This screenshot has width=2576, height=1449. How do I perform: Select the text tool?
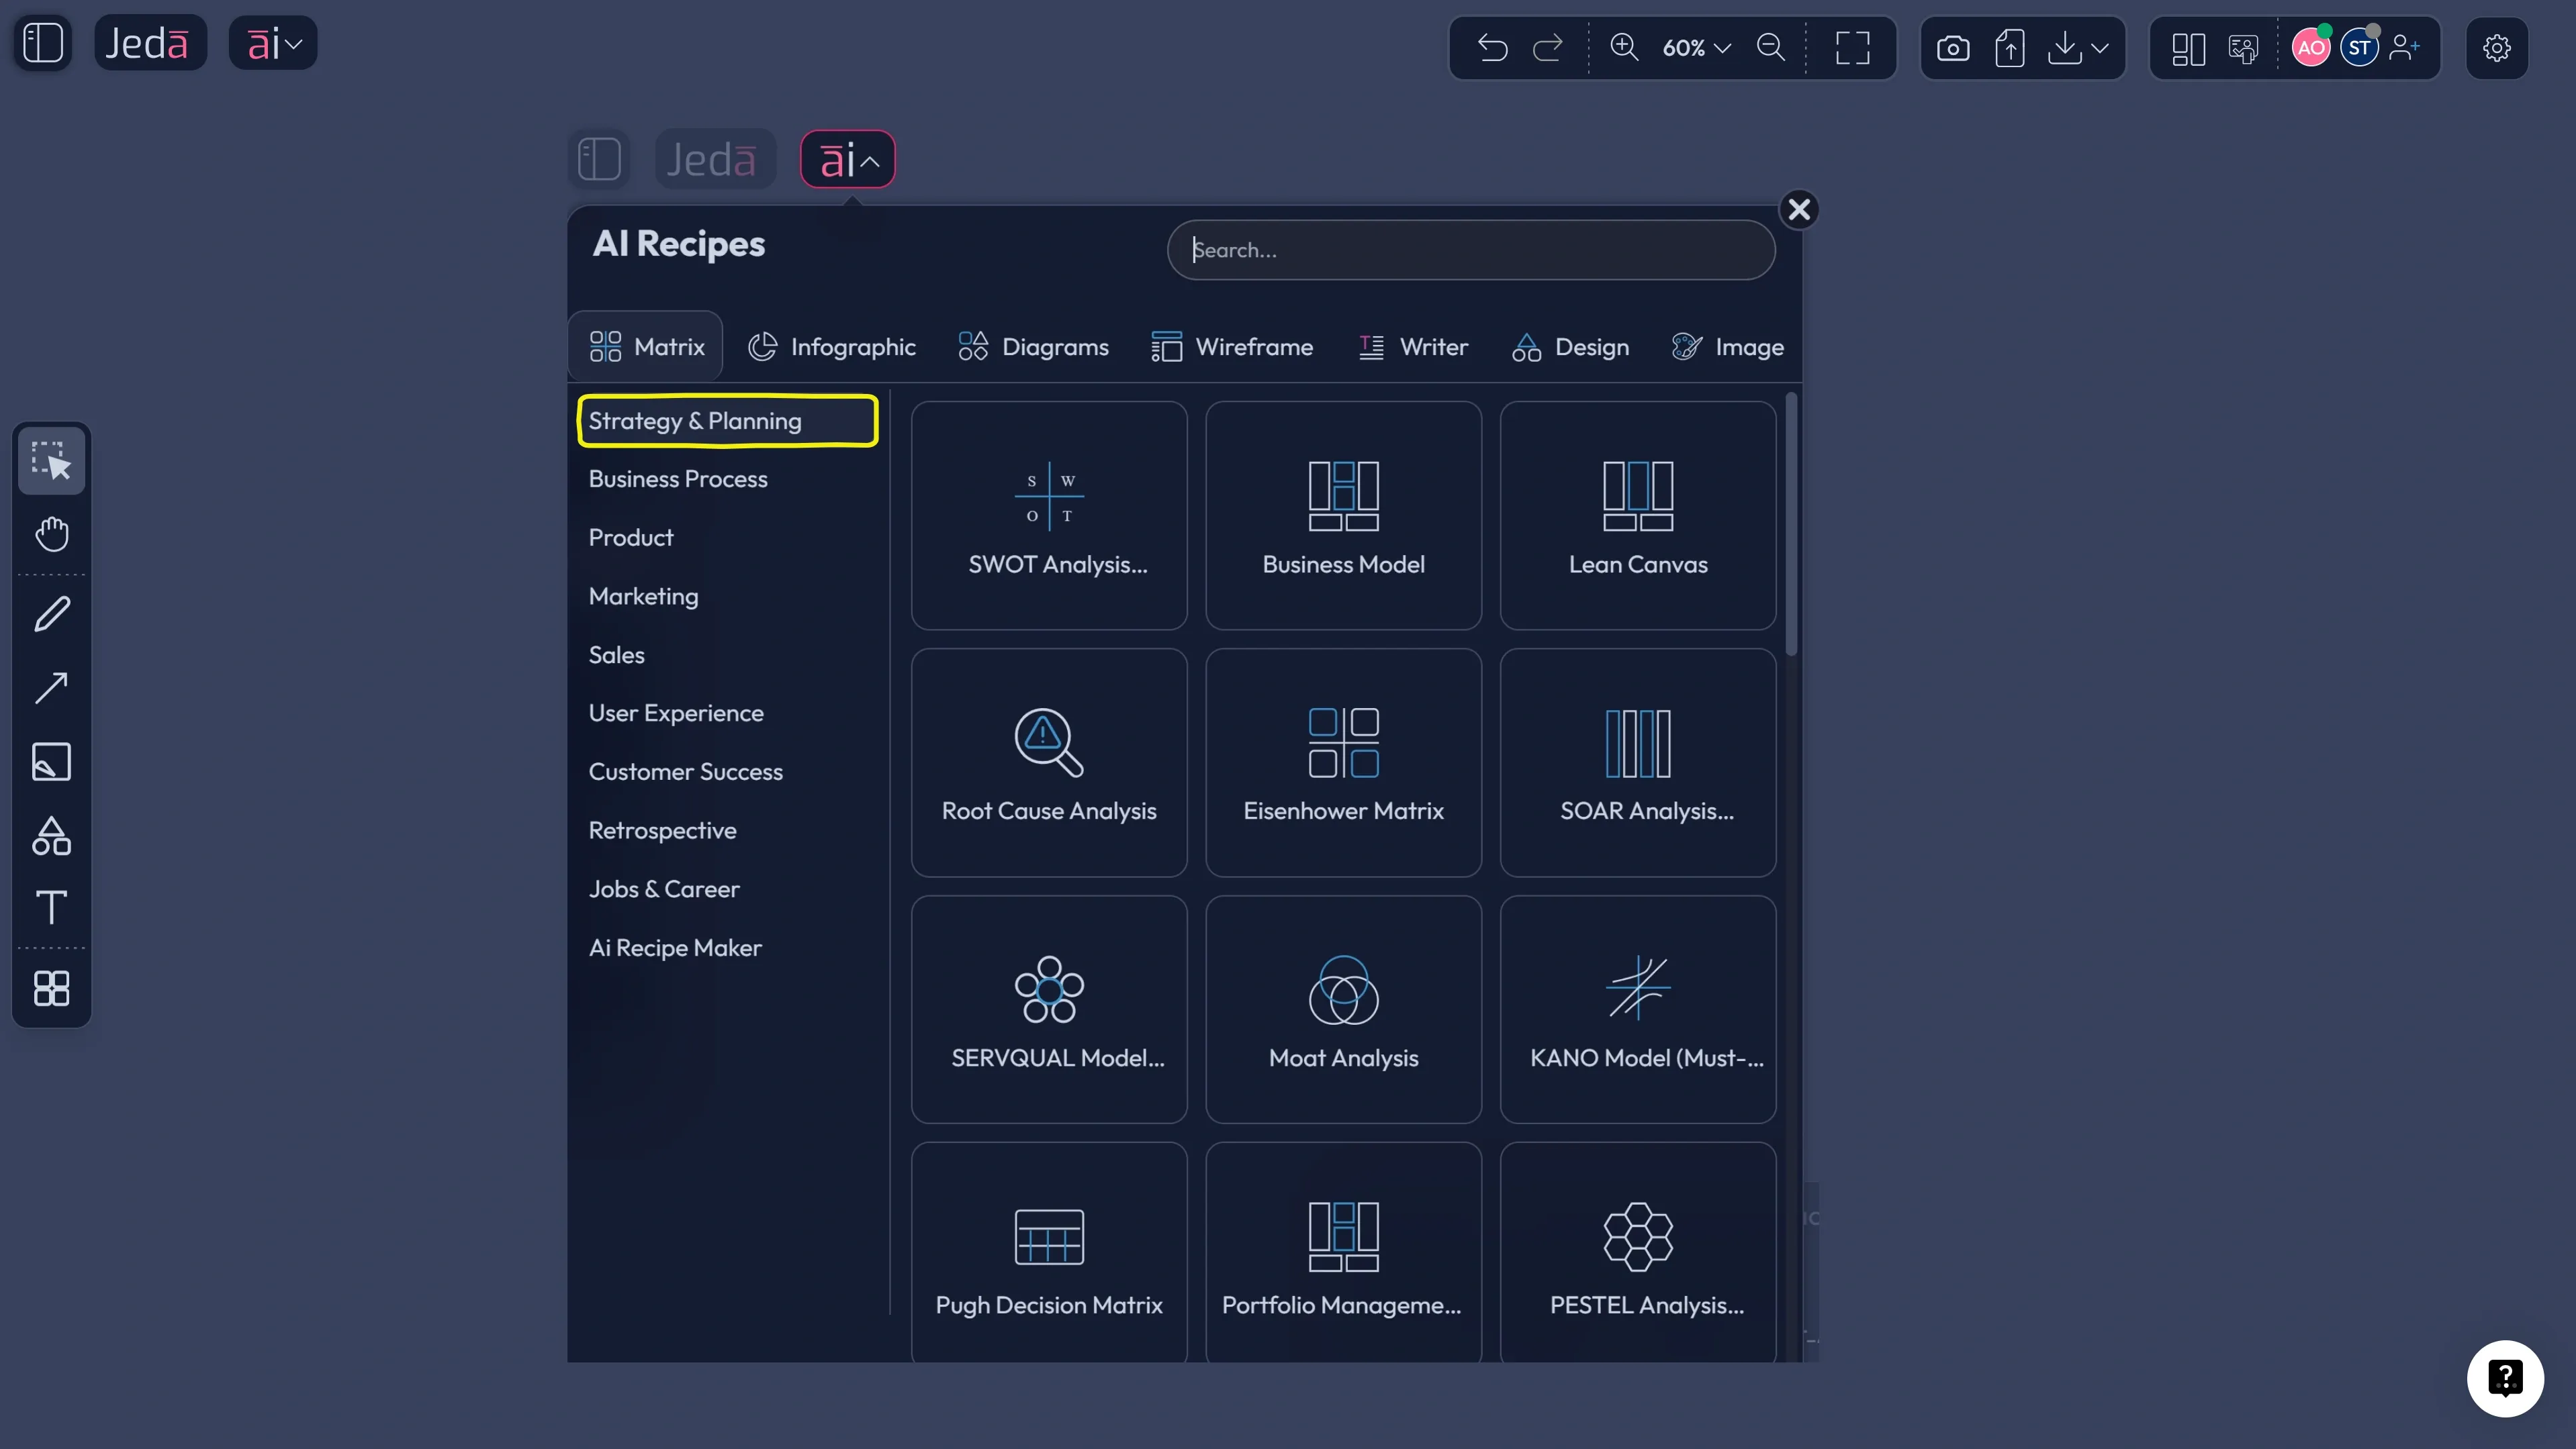point(52,907)
